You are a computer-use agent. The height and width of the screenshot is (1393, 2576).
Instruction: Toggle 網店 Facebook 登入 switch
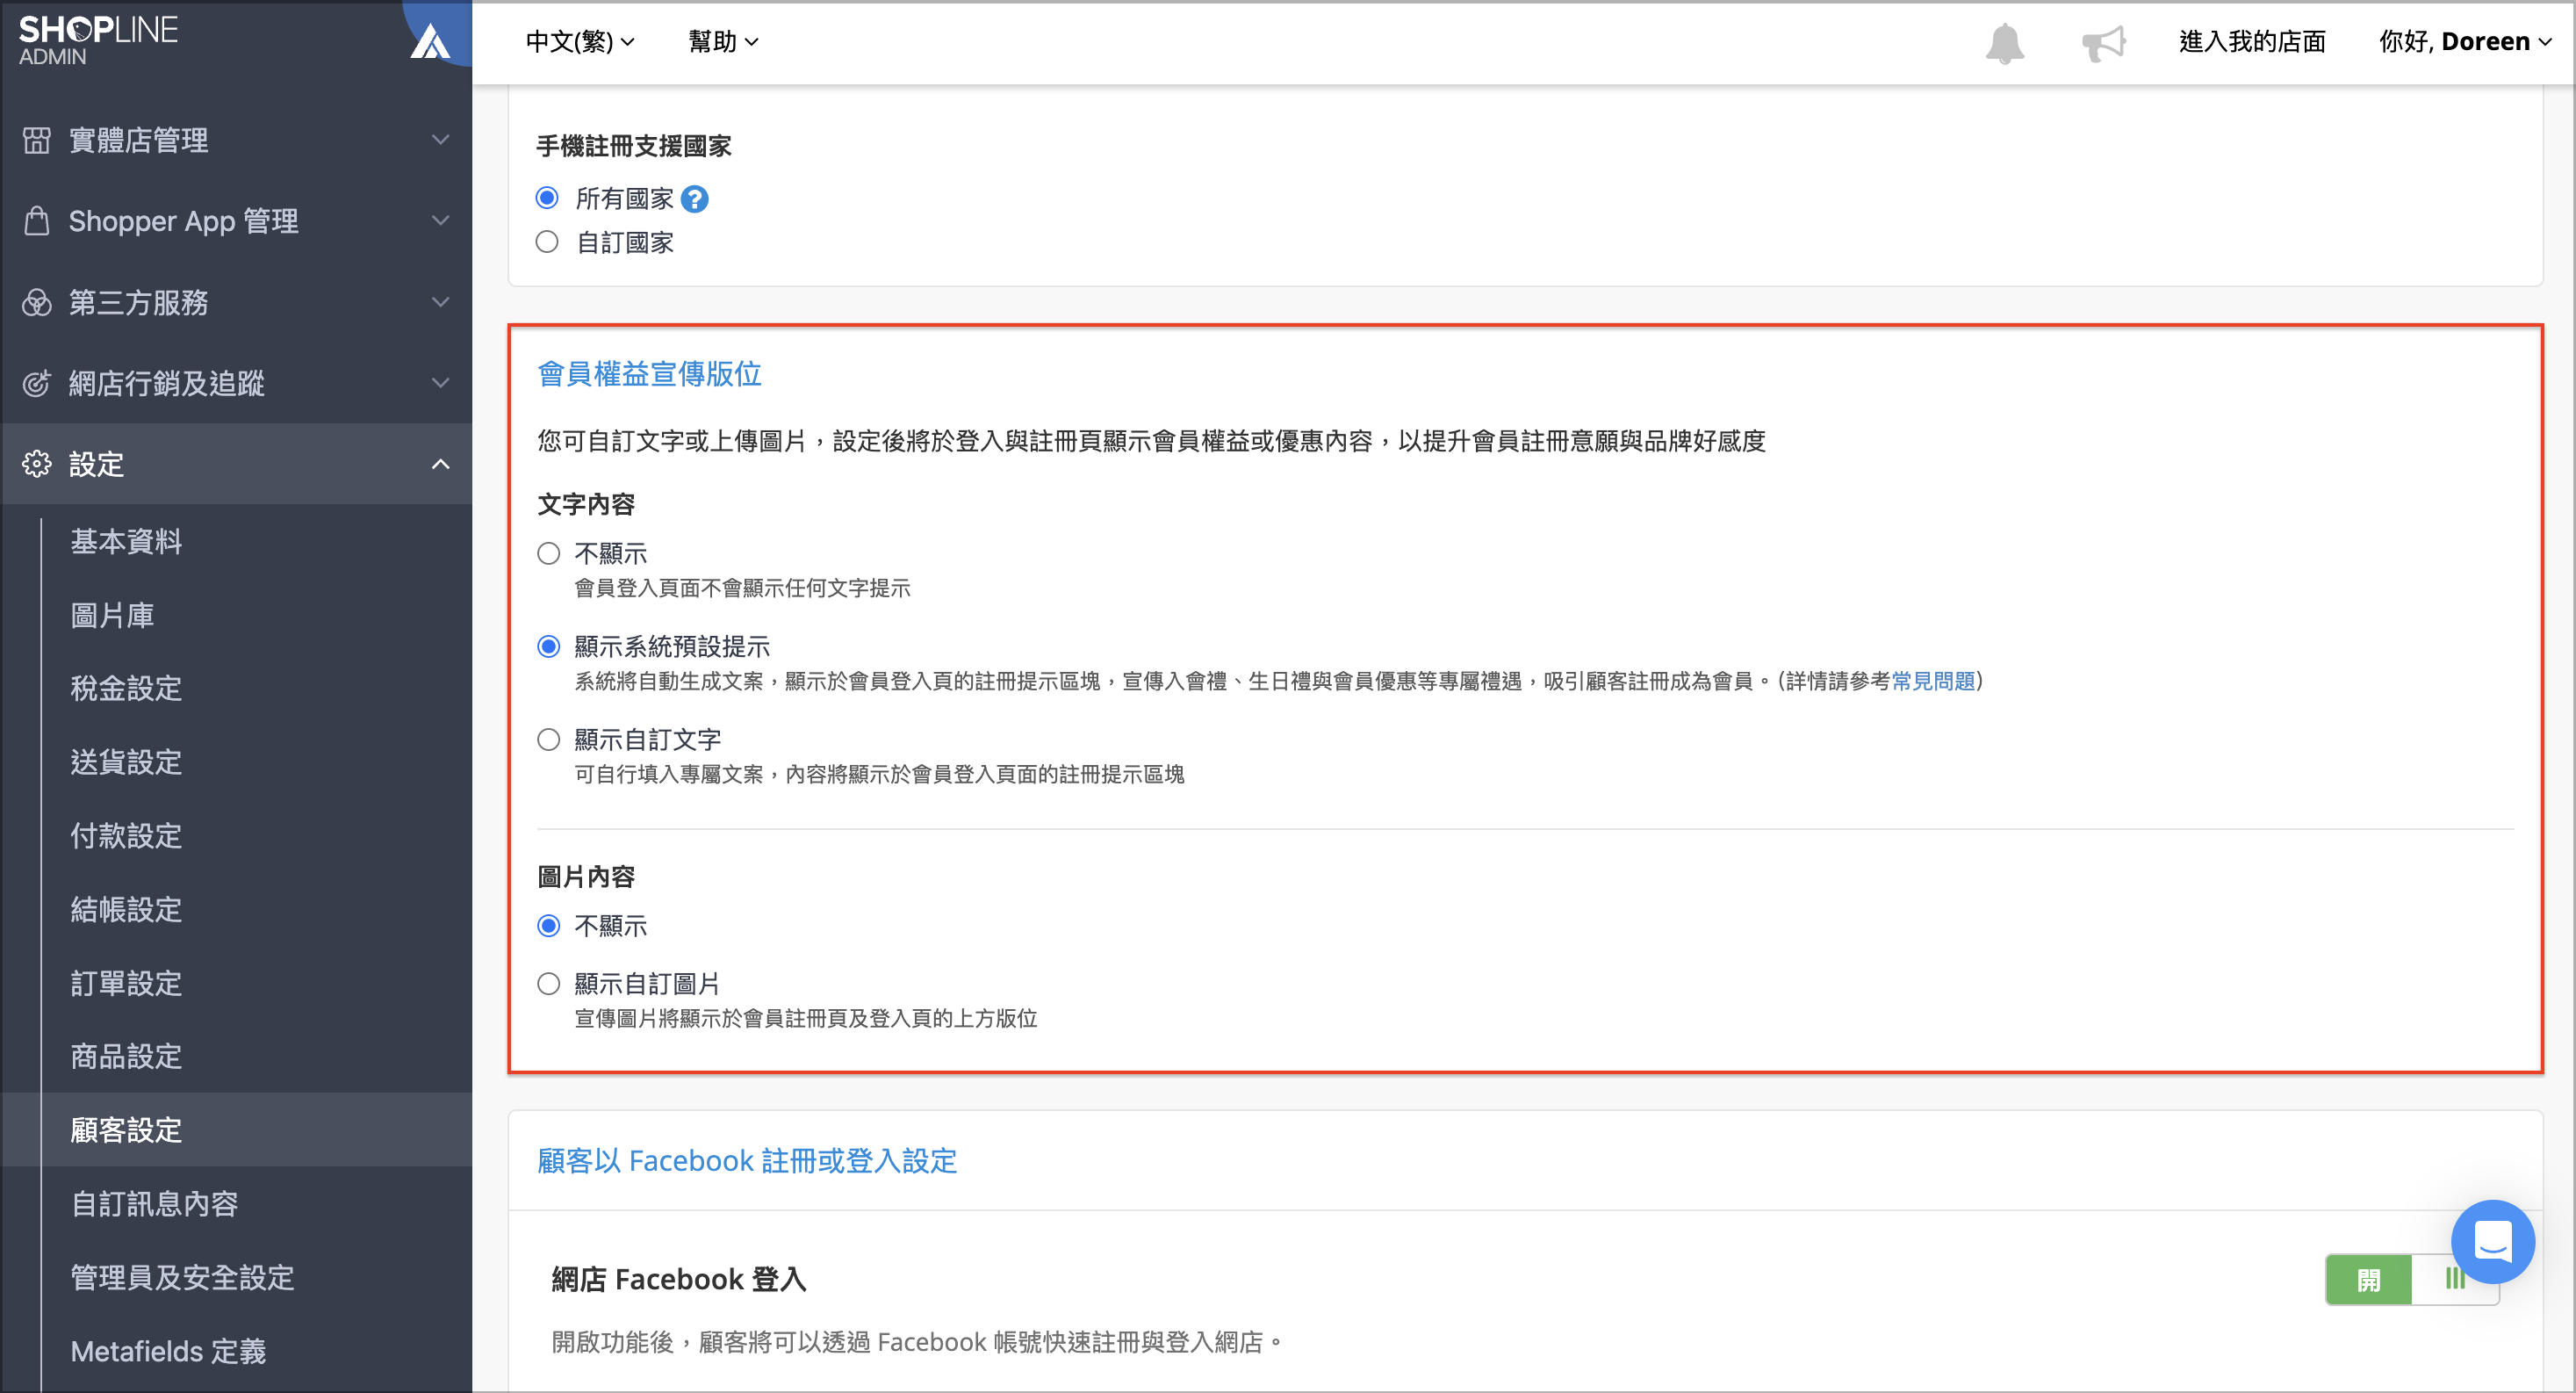(2411, 1279)
